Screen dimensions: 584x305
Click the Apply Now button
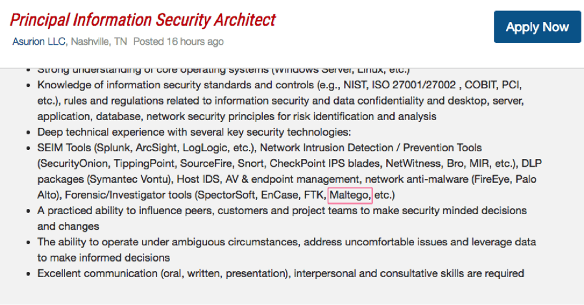point(537,27)
